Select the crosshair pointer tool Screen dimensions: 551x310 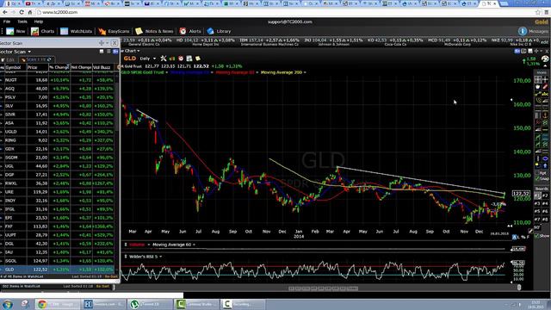coord(545,80)
